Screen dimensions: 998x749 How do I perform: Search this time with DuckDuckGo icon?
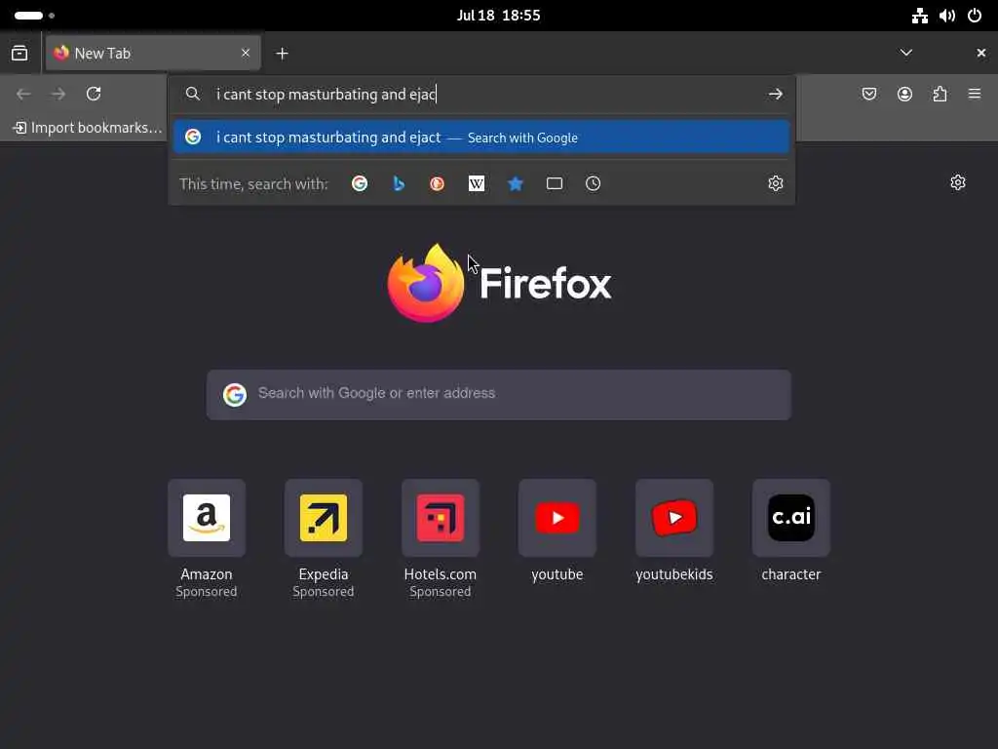pos(438,184)
